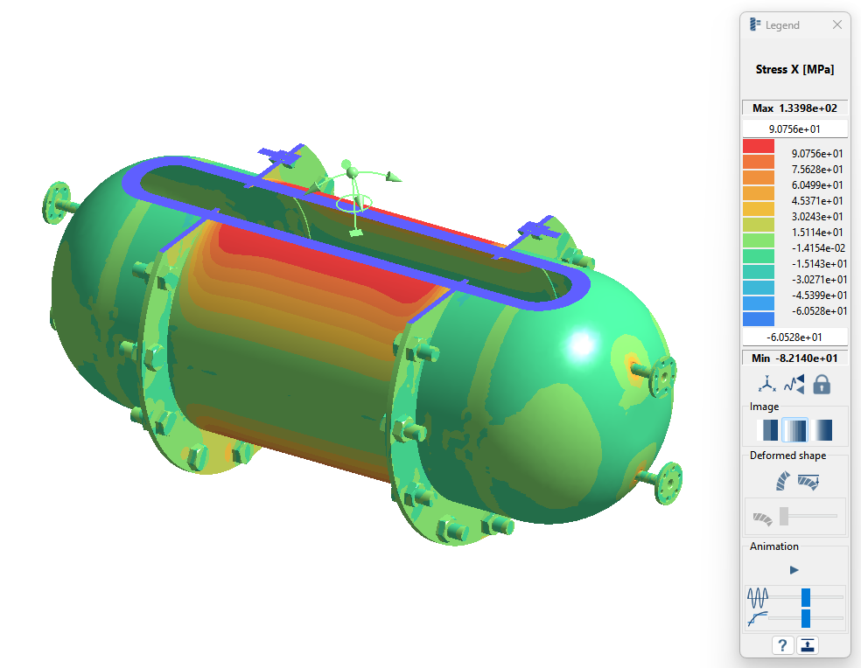Click the padlock icon to lock legend
This screenshot has height=668, width=861.
[822, 384]
